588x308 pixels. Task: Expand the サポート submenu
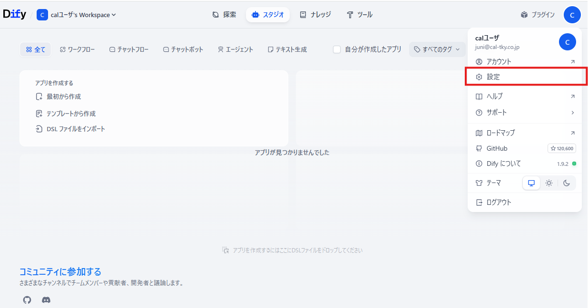click(x=496, y=112)
